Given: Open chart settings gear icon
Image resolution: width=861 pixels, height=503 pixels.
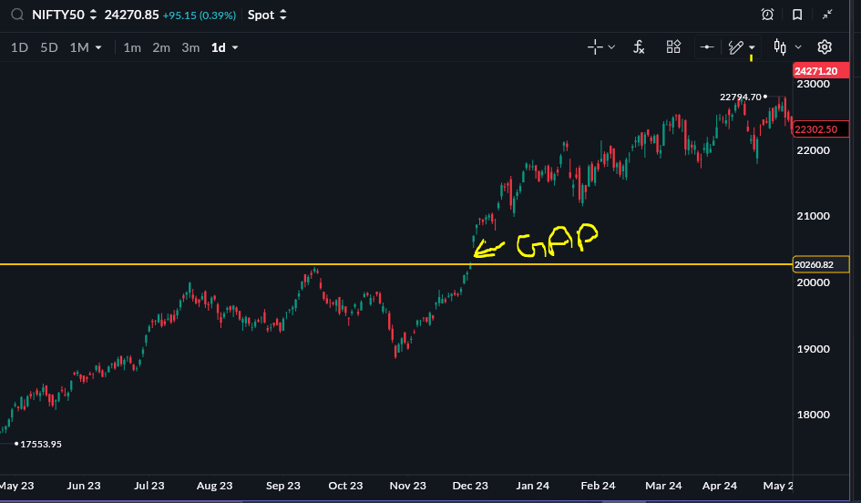Looking at the screenshot, I should pyautogui.click(x=825, y=47).
